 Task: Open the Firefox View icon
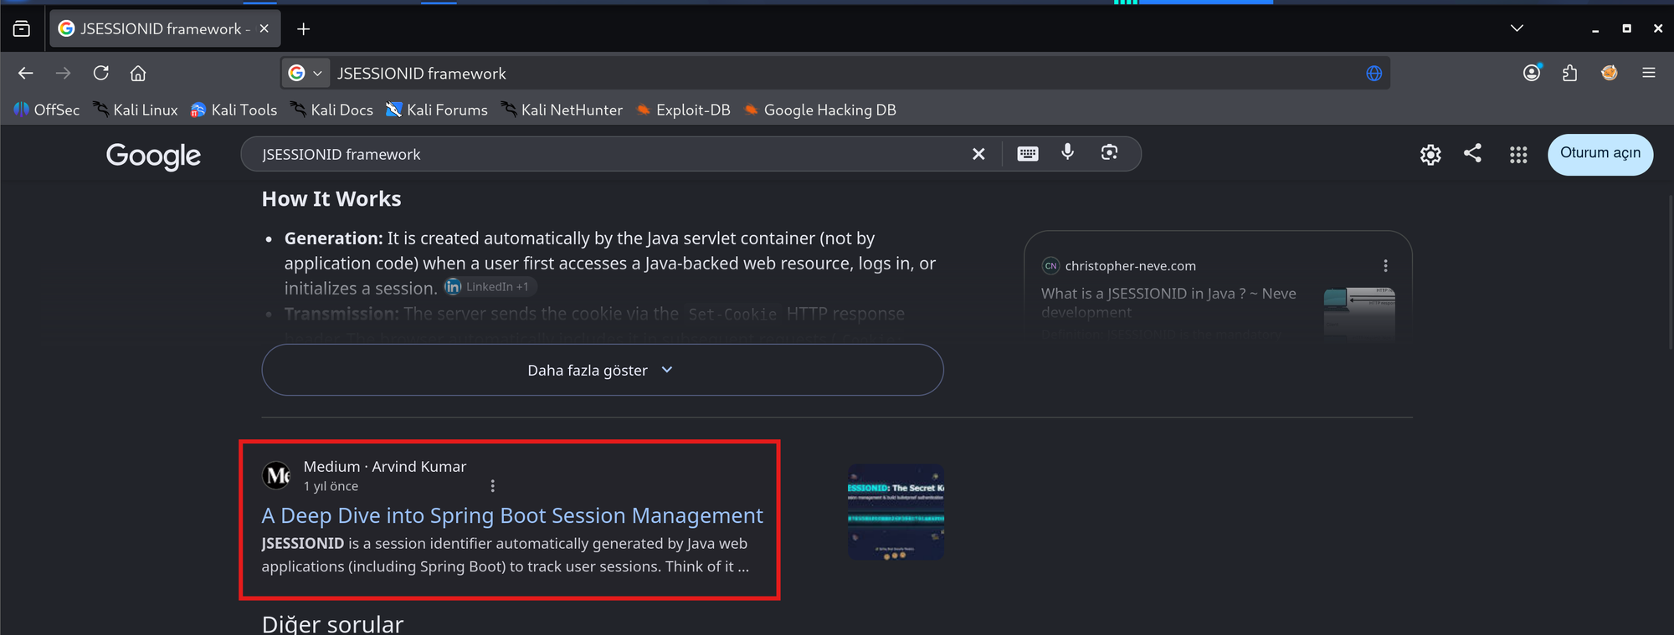click(22, 28)
